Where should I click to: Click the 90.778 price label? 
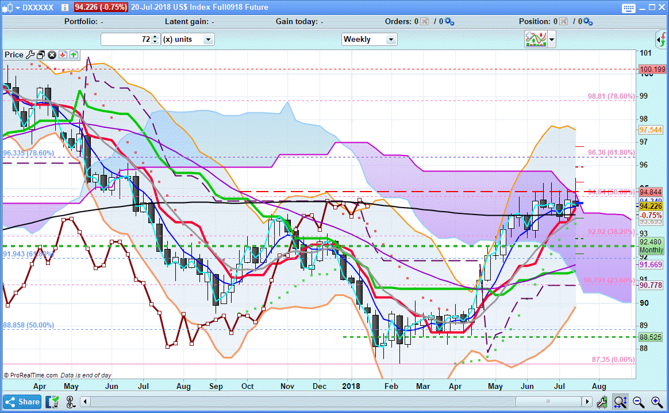(651, 285)
